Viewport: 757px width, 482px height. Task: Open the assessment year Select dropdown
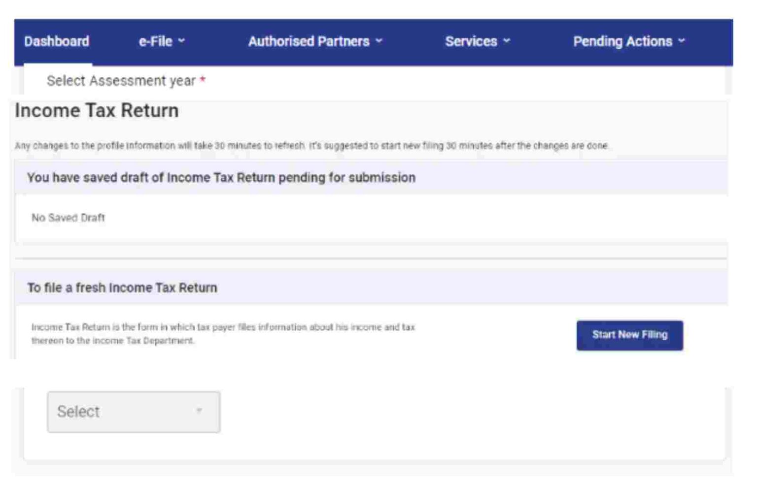(133, 411)
